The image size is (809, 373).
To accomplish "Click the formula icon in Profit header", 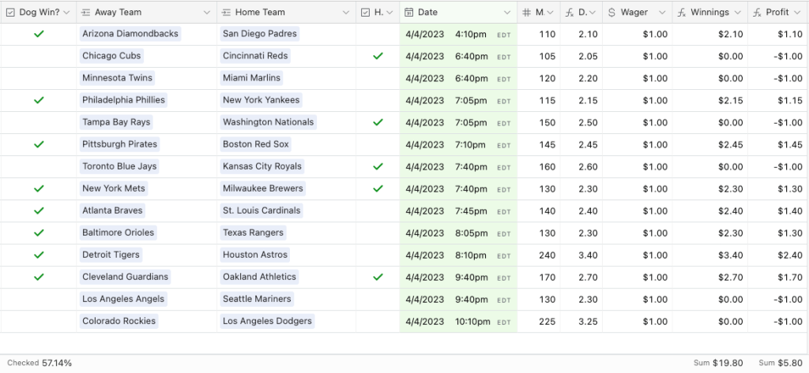I will tap(757, 13).
